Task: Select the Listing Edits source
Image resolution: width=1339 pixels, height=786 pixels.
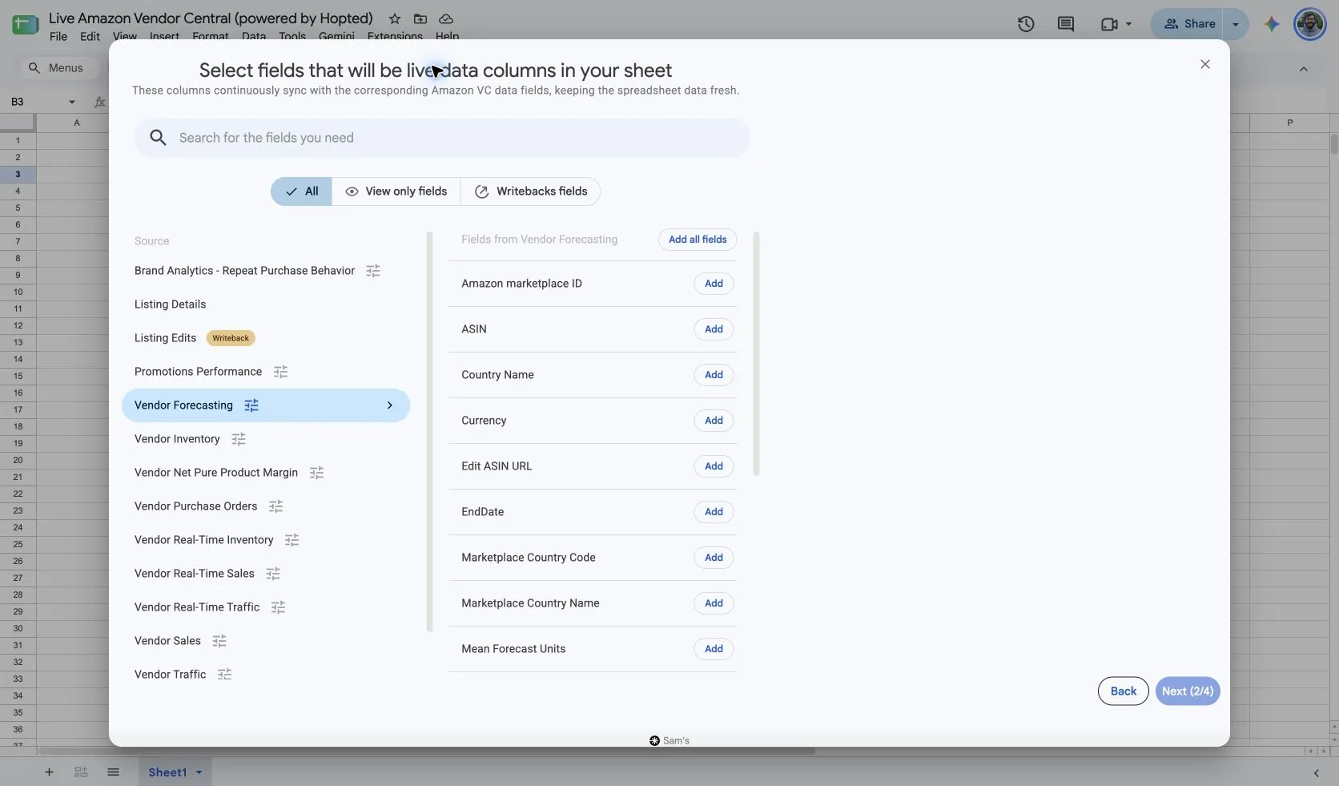Action: [165, 338]
